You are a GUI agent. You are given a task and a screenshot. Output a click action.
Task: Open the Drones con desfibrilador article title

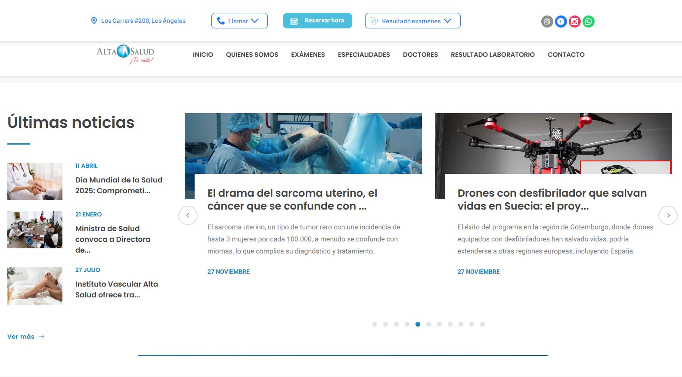point(552,199)
